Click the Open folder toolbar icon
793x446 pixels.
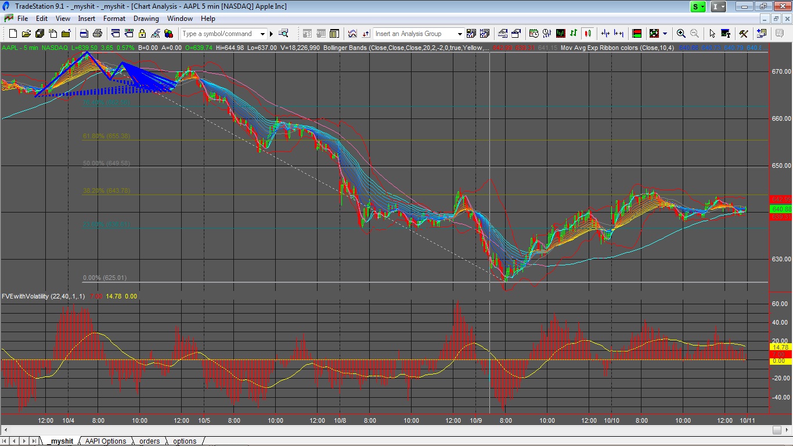tap(26, 34)
